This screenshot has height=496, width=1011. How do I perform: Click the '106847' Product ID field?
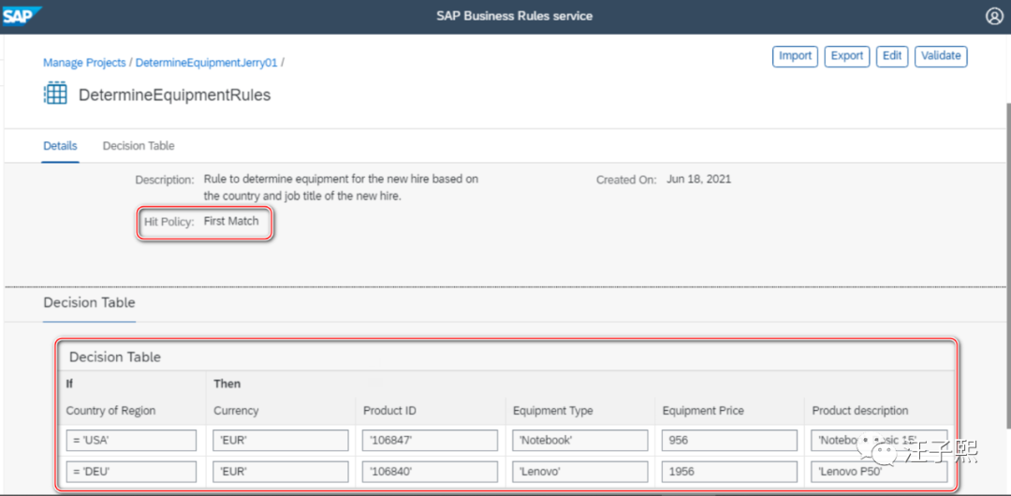click(430, 441)
